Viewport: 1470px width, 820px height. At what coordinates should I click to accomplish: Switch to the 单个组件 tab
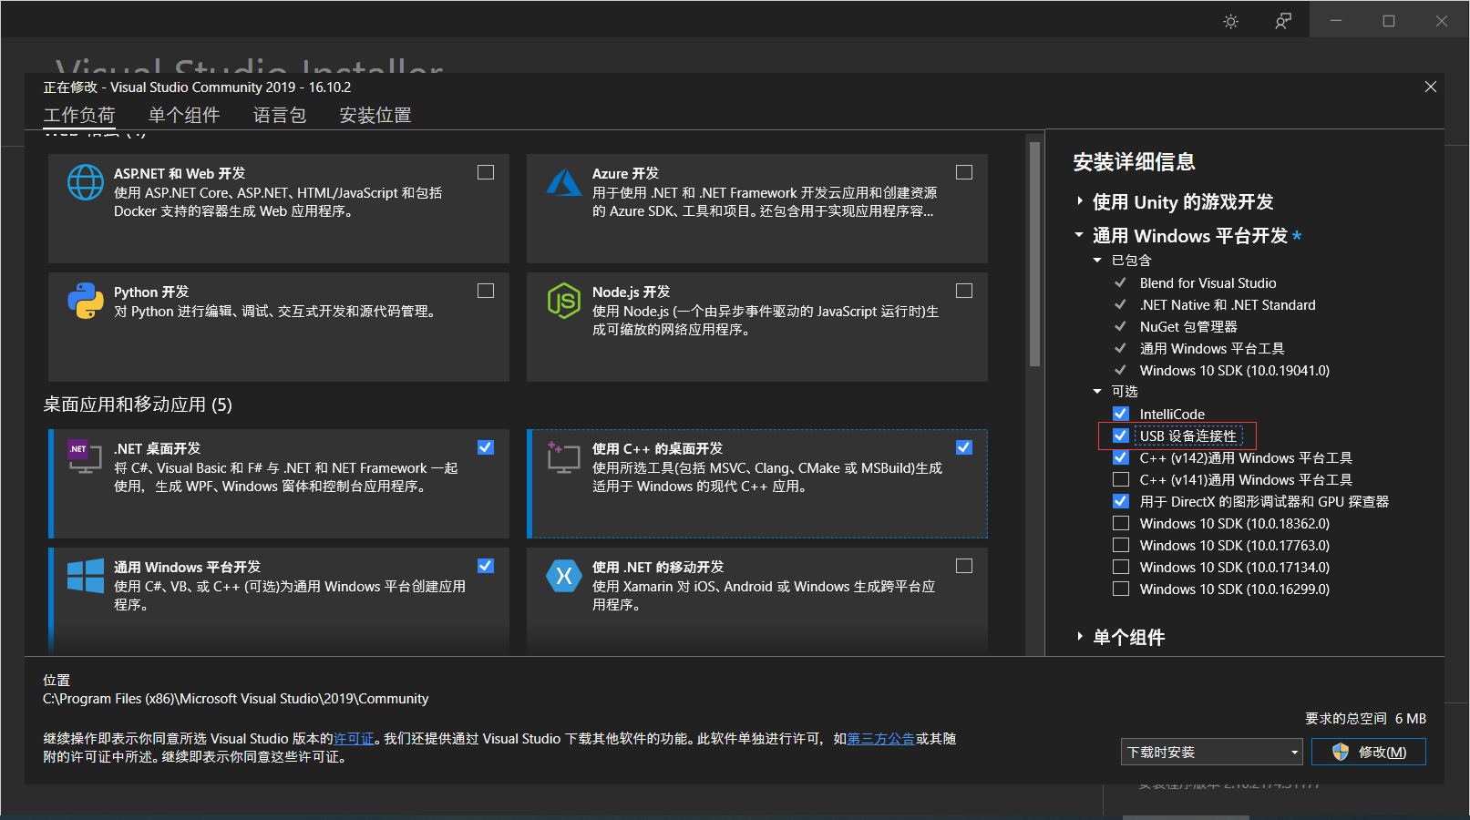pyautogui.click(x=184, y=115)
